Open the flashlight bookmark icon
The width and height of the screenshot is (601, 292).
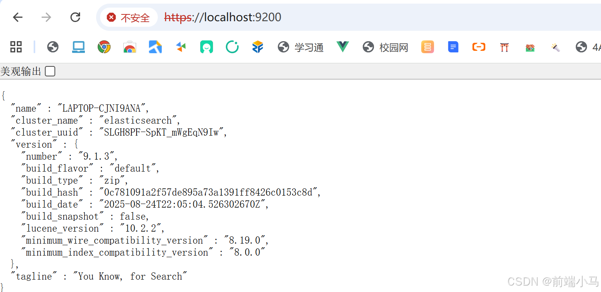coord(555,48)
